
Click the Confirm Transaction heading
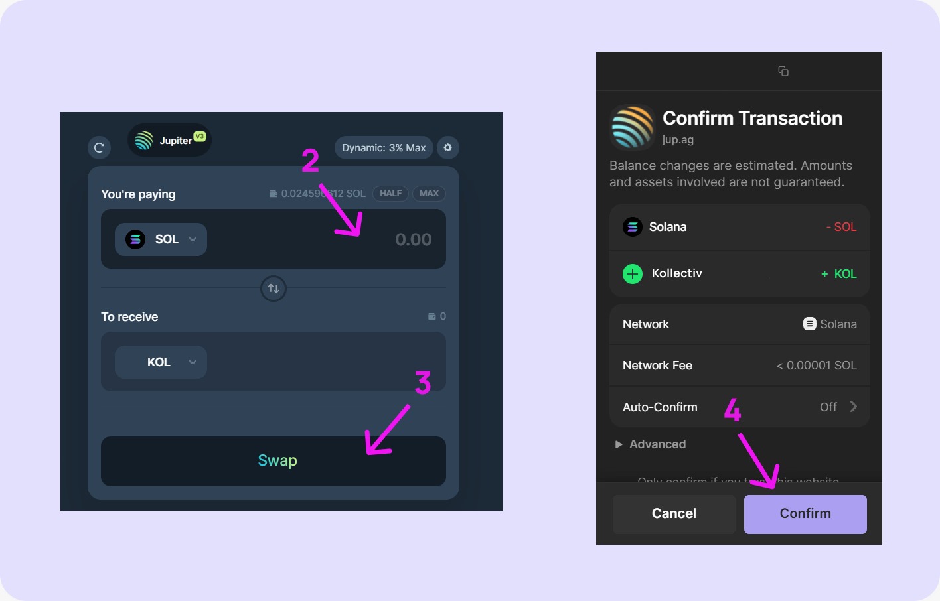tap(753, 118)
